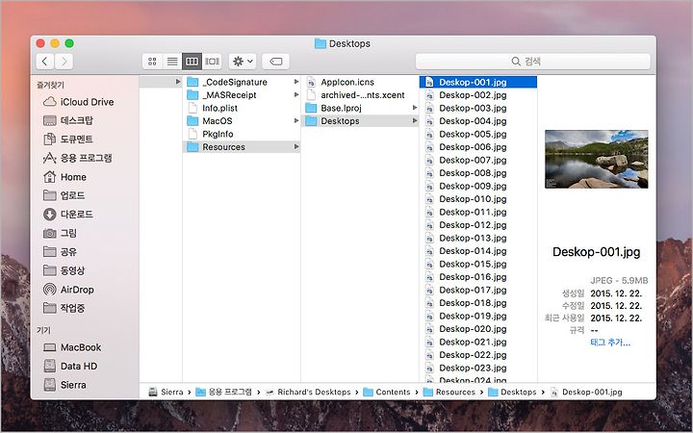Screen dimensions: 693x433
Task: Click Deskop-001.jpg in the path bar
Action: tap(586, 392)
